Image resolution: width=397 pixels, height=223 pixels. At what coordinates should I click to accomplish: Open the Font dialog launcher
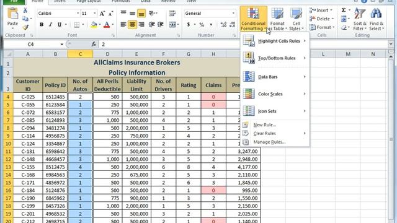[x=113, y=35]
